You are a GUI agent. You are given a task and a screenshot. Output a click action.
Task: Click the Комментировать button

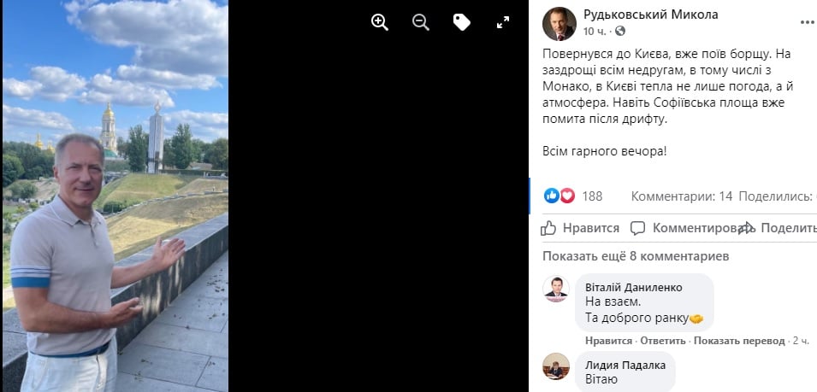click(685, 228)
